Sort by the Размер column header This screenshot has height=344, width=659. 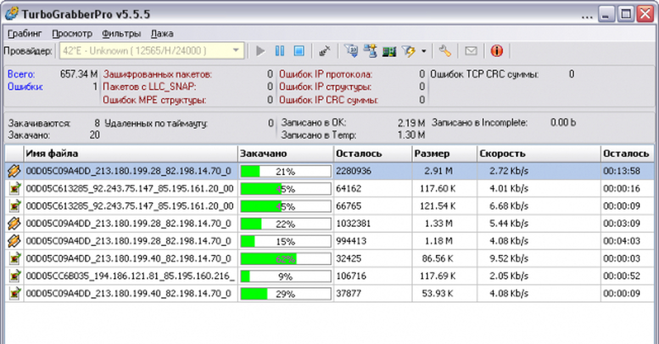pos(444,154)
